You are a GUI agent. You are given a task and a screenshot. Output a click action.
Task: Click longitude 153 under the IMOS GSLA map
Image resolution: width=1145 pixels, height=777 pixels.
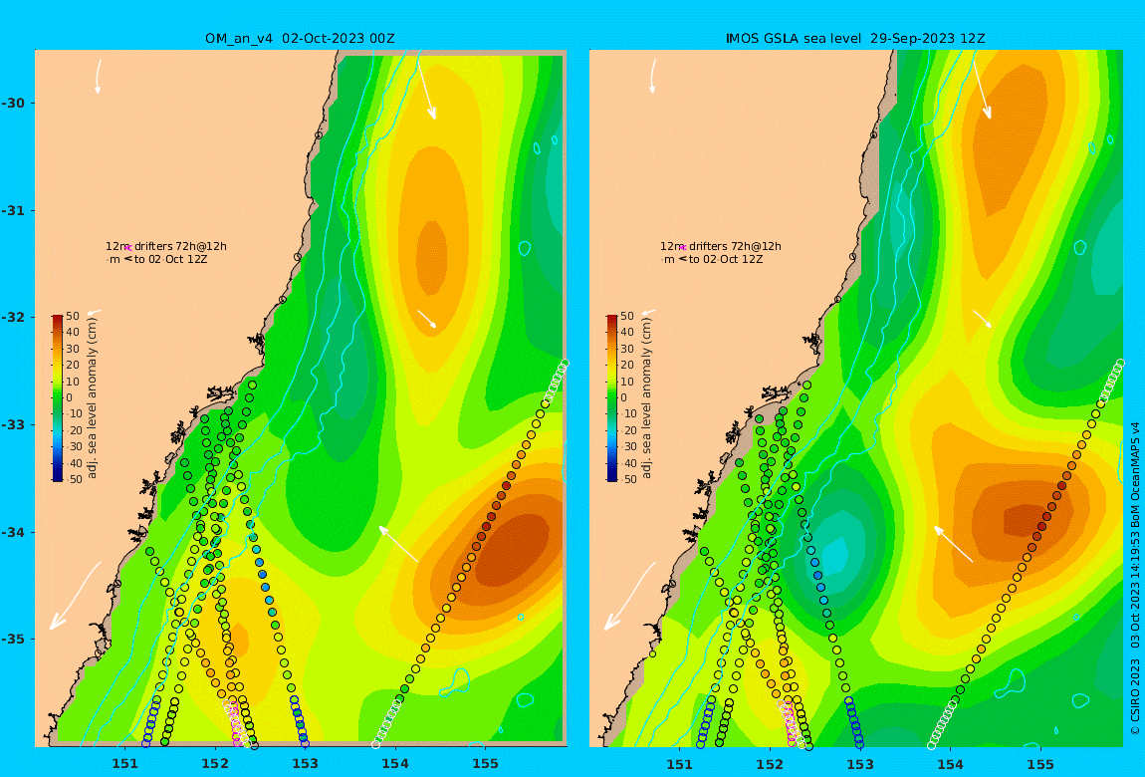pos(859,764)
